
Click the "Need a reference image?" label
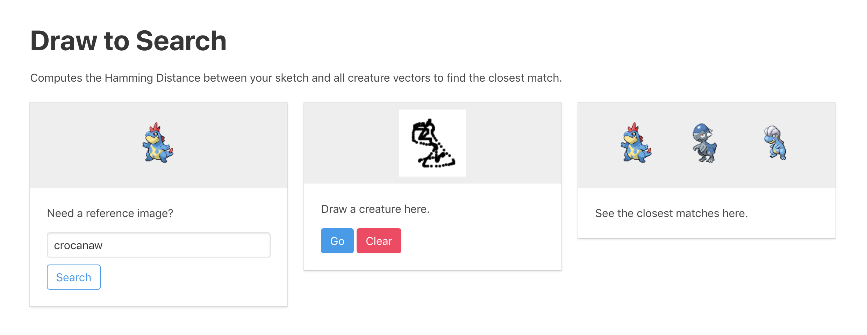(110, 213)
